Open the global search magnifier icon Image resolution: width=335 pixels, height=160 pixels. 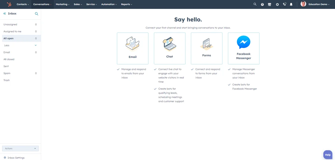[255, 4]
